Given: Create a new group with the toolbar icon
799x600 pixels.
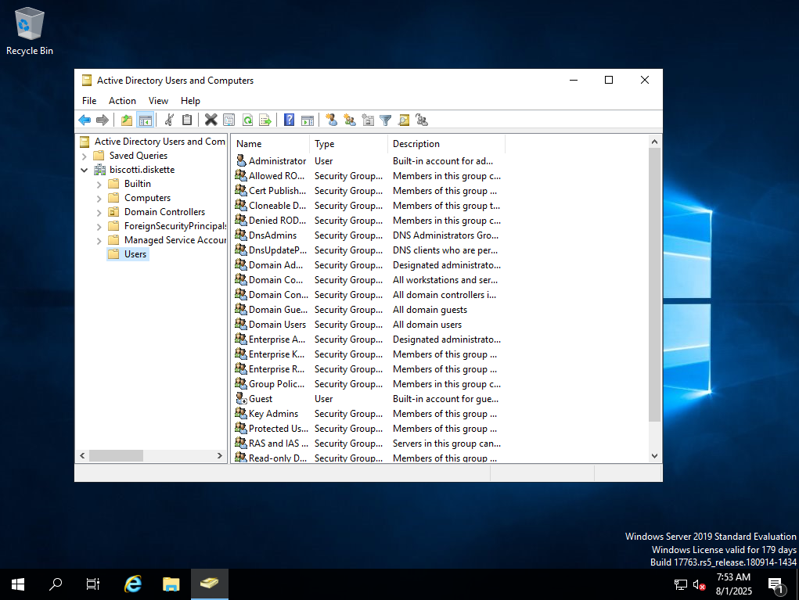Looking at the screenshot, I should 349,120.
